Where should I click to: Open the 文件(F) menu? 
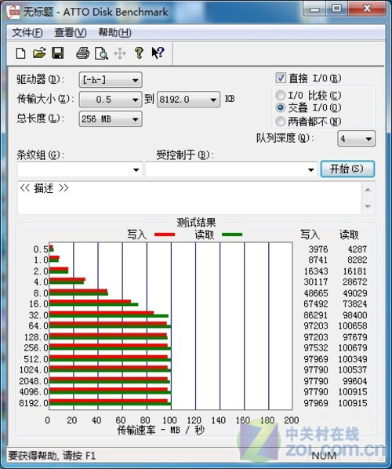tap(27, 32)
